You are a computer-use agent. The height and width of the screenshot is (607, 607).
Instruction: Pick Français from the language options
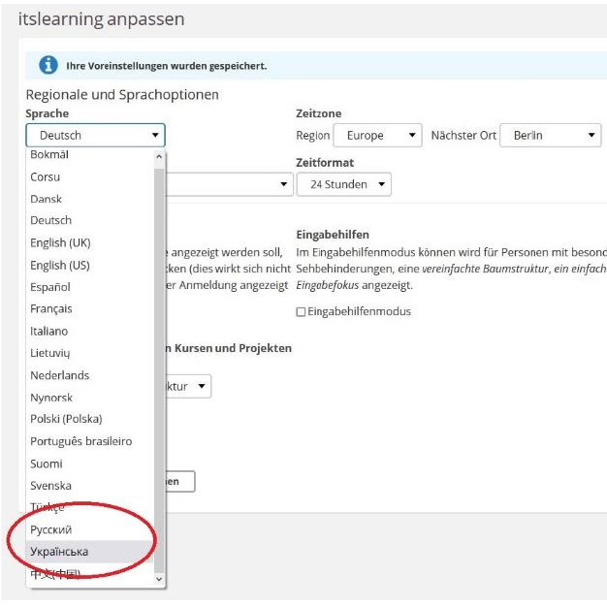[x=51, y=308]
